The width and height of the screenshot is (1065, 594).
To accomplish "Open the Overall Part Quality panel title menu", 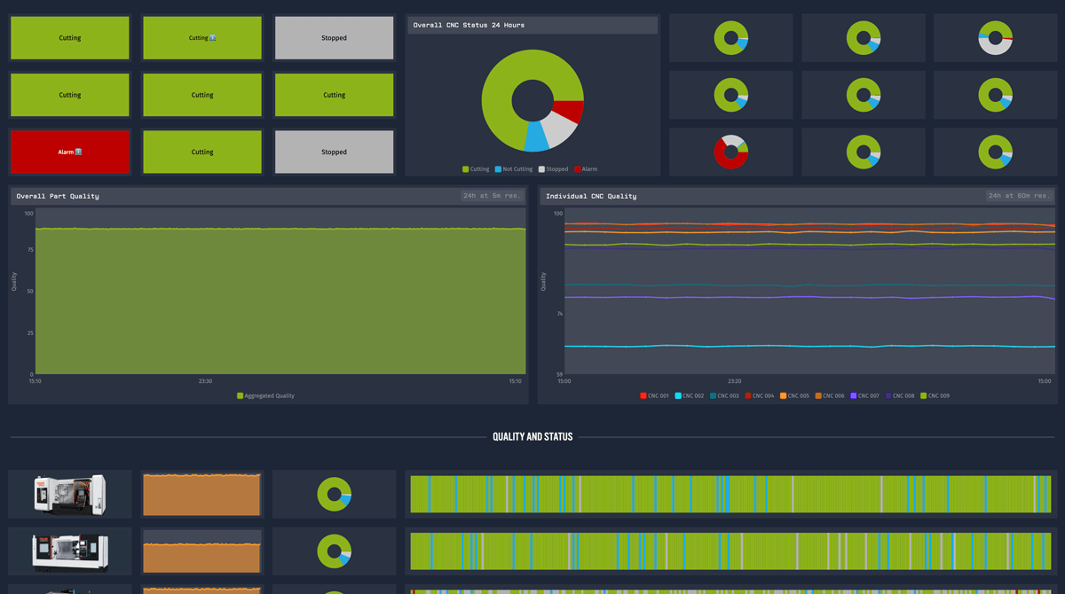I will click(x=58, y=196).
